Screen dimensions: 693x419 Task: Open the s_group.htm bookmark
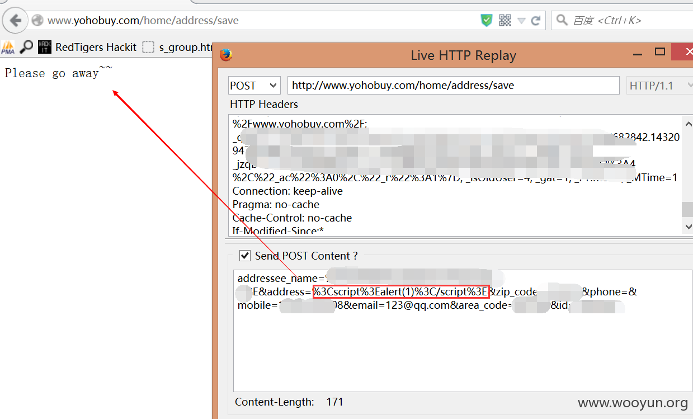(177, 47)
